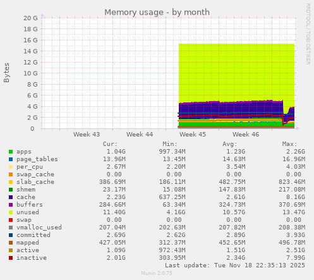Click the page_tables blue legend swatch

11,159
